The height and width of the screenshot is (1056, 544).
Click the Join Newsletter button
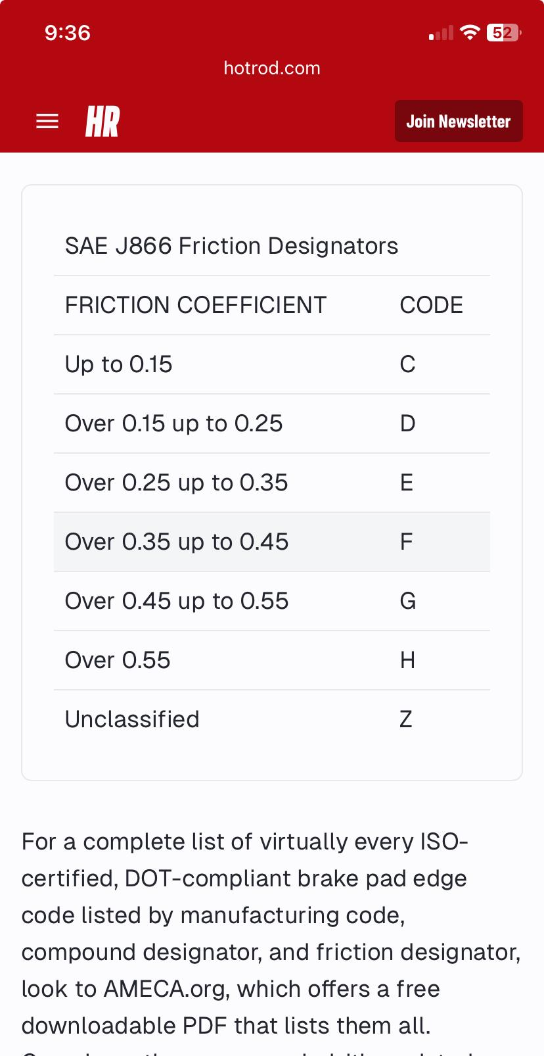(459, 121)
